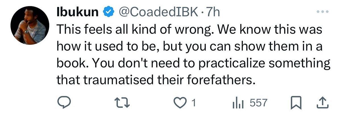The image size is (341, 113).
Task: Open the three-dot more options menu
Action: (323, 12)
